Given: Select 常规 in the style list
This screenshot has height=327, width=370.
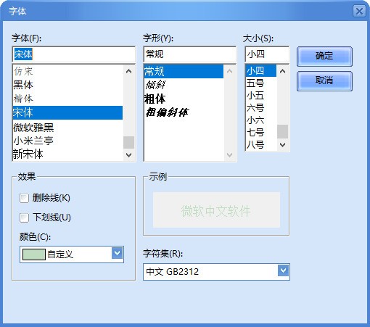Looking at the screenshot, I should (x=184, y=71).
